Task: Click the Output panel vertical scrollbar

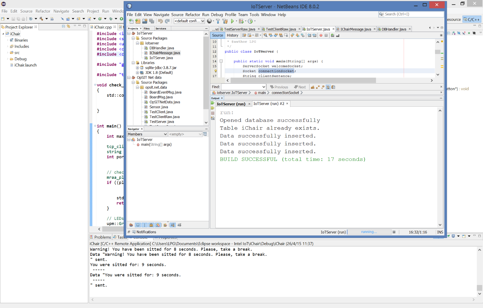Action: [x=440, y=168]
